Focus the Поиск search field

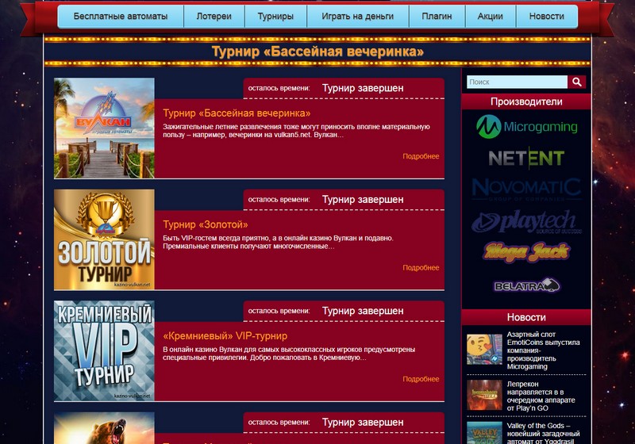pyautogui.click(x=518, y=82)
